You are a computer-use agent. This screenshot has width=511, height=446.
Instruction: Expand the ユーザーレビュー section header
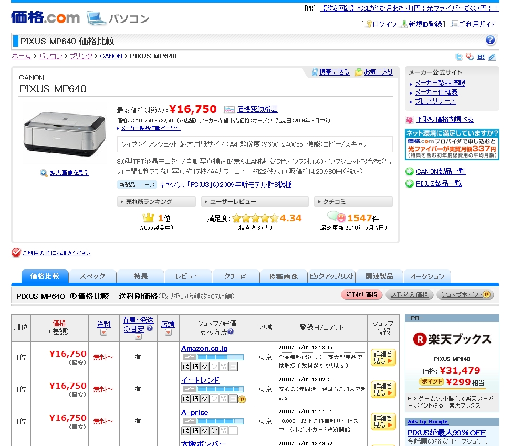(255, 202)
